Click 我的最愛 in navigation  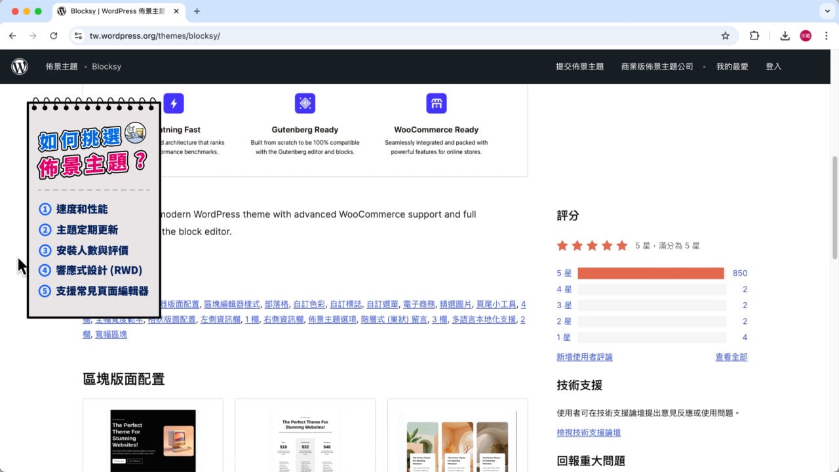click(x=732, y=66)
